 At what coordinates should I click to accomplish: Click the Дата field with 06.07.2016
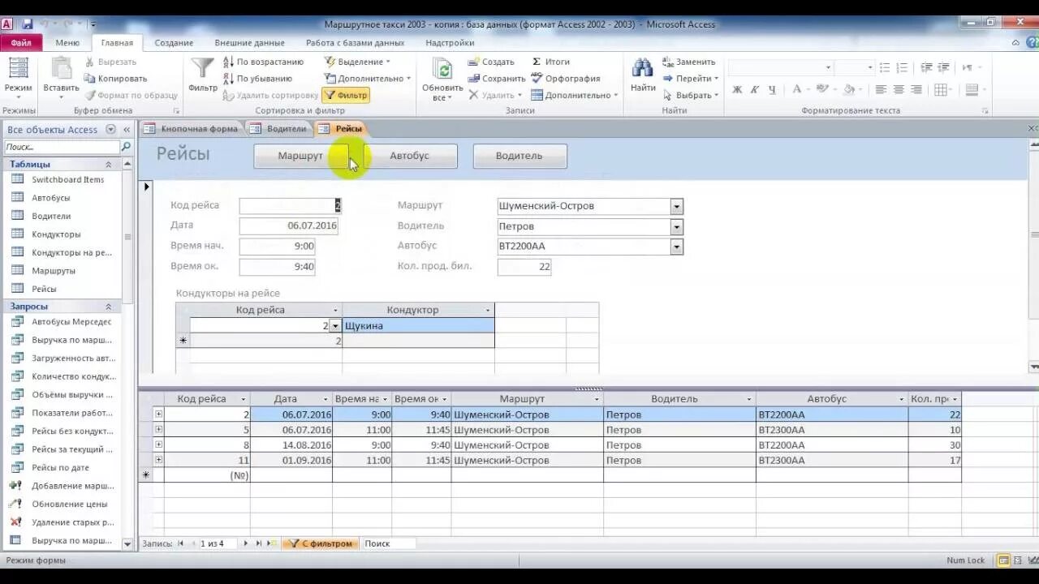(x=289, y=226)
